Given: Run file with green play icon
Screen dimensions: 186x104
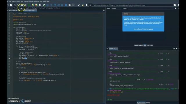Looking at the screenshot, I should pyautogui.click(x=29, y=5).
